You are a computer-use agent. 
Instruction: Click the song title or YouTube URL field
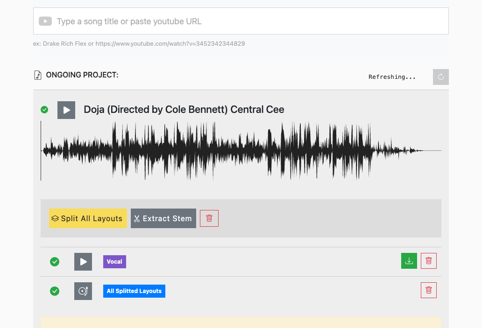click(241, 21)
